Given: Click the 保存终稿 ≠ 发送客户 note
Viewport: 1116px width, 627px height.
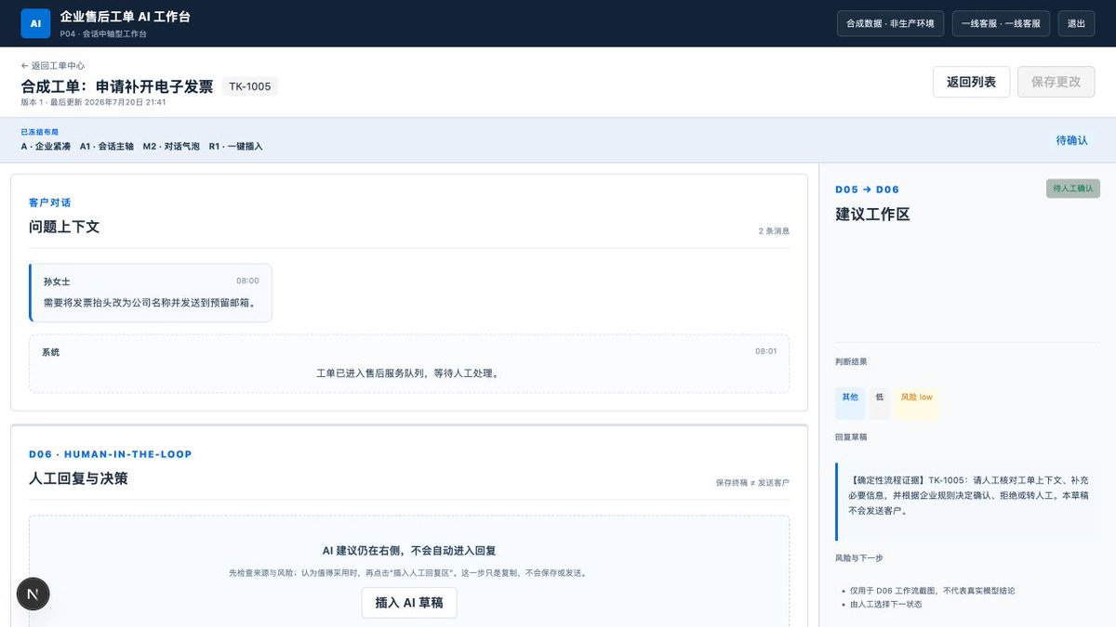Looking at the screenshot, I should (x=752, y=483).
